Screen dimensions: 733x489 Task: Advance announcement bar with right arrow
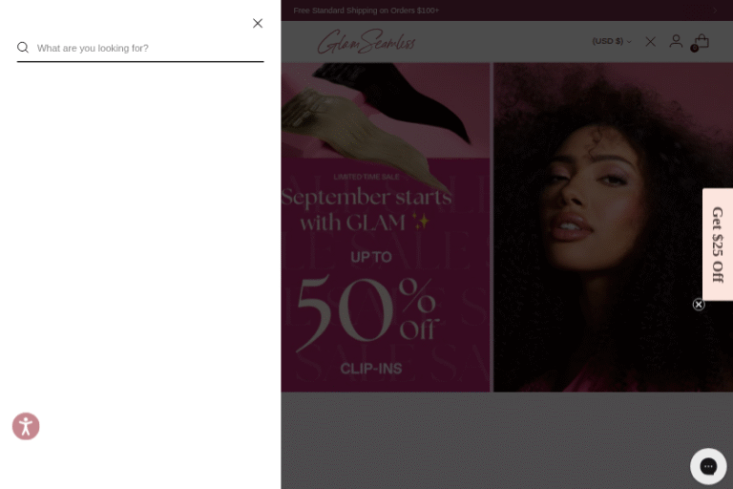click(715, 11)
